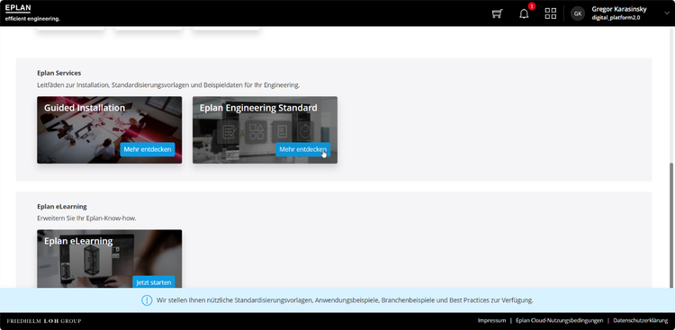Image resolution: width=675 pixels, height=330 pixels.
Task: Click the digital_platform2.0 account label
Action: point(616,18)
